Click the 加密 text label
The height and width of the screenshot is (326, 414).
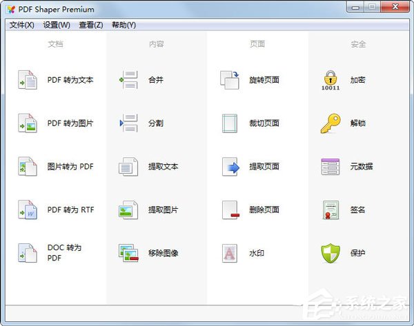coord(357,80)
